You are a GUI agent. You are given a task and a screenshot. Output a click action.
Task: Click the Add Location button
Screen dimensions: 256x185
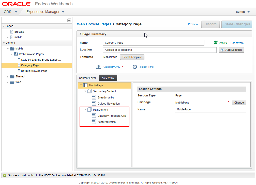[x=231, y=50]
